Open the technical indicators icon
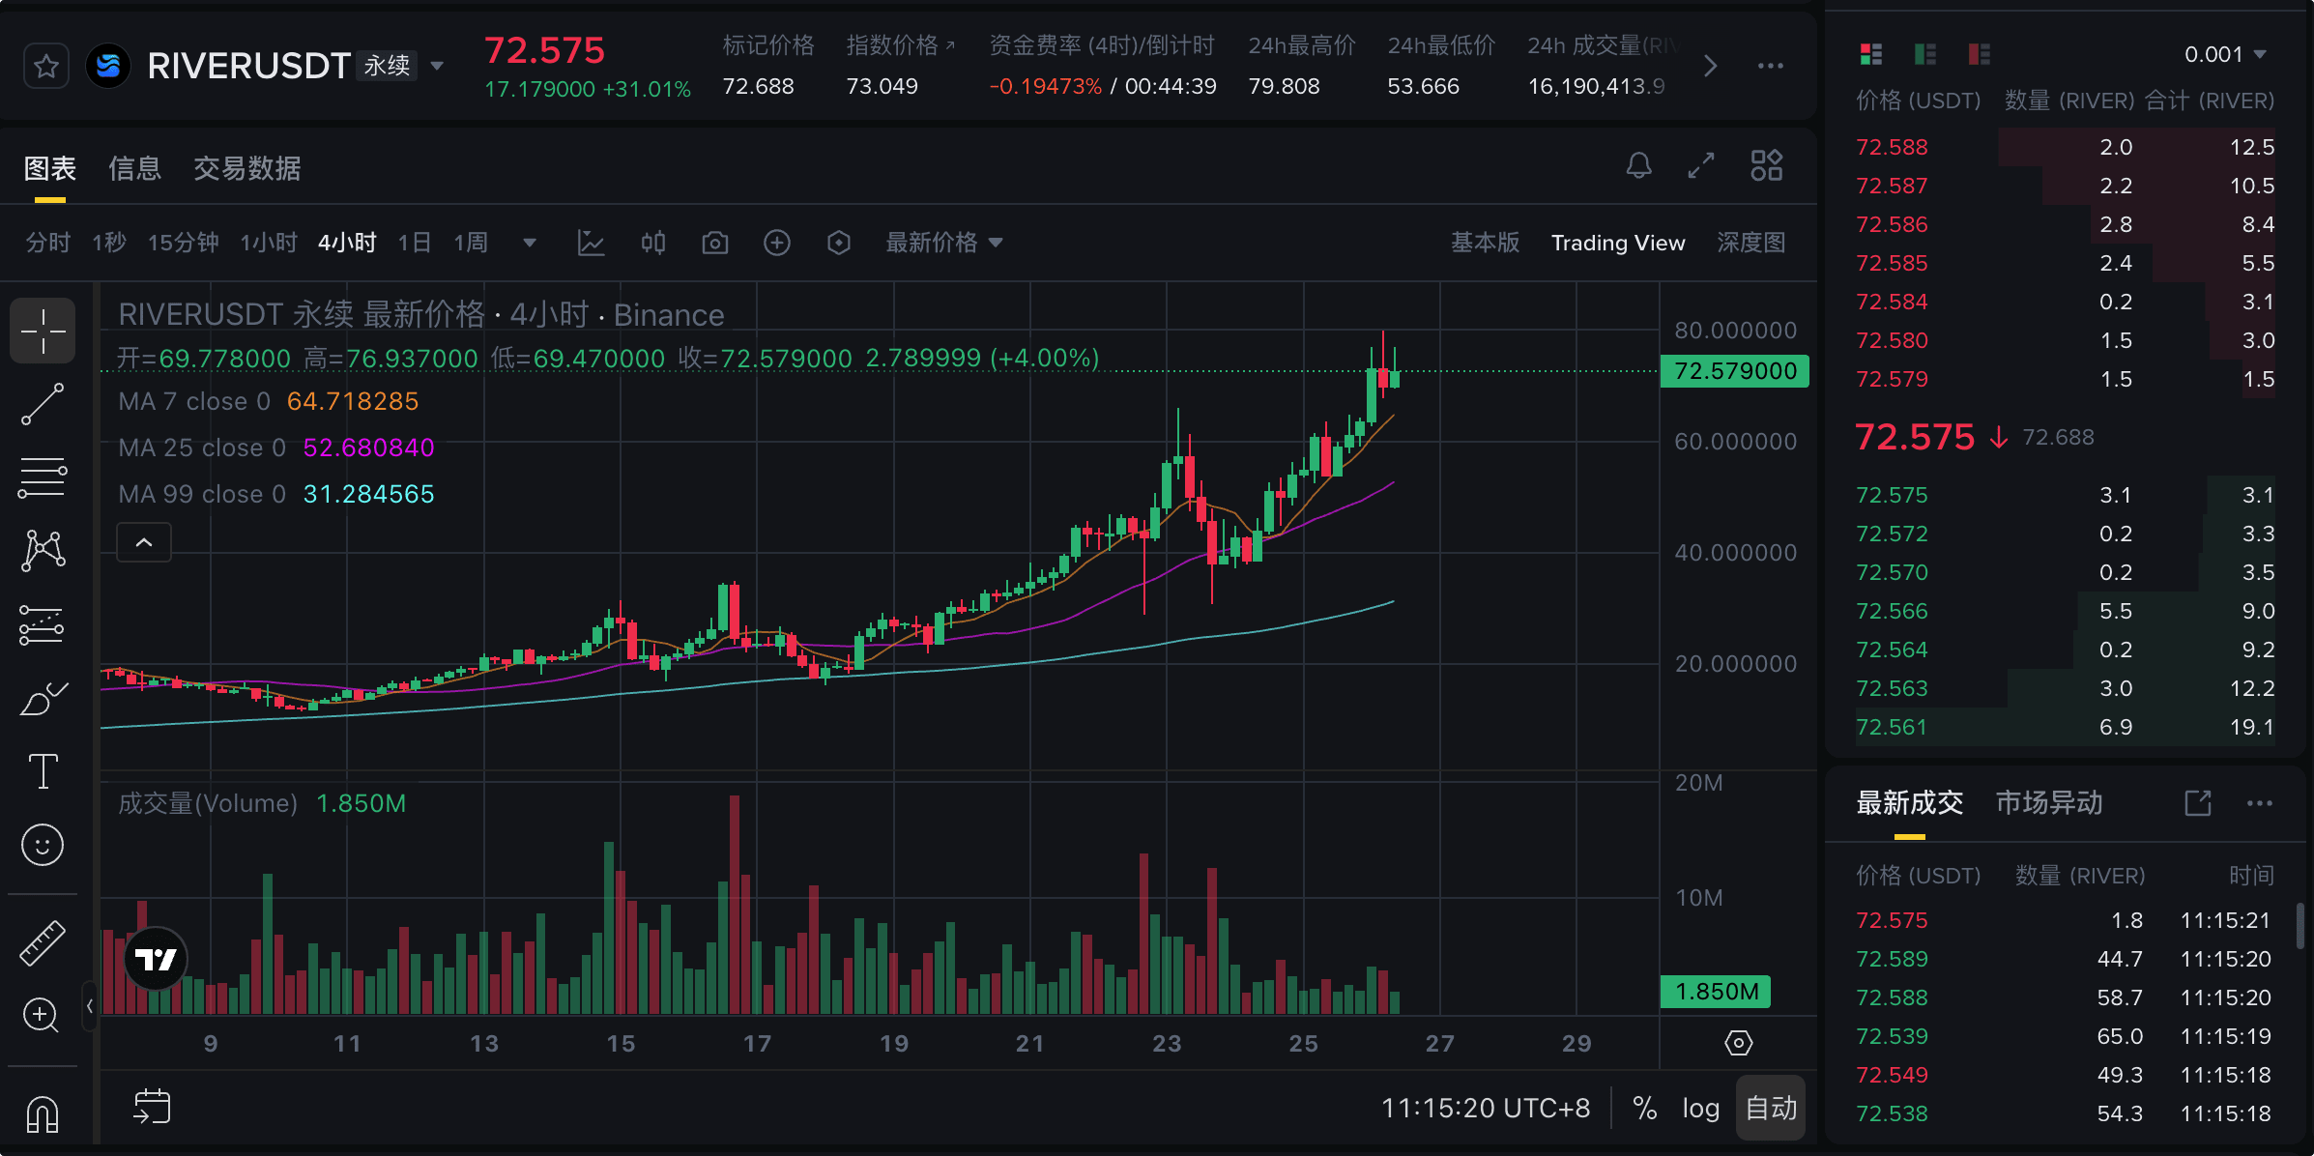This screenshot has height=1156, width=2314. tap(591, 243)
